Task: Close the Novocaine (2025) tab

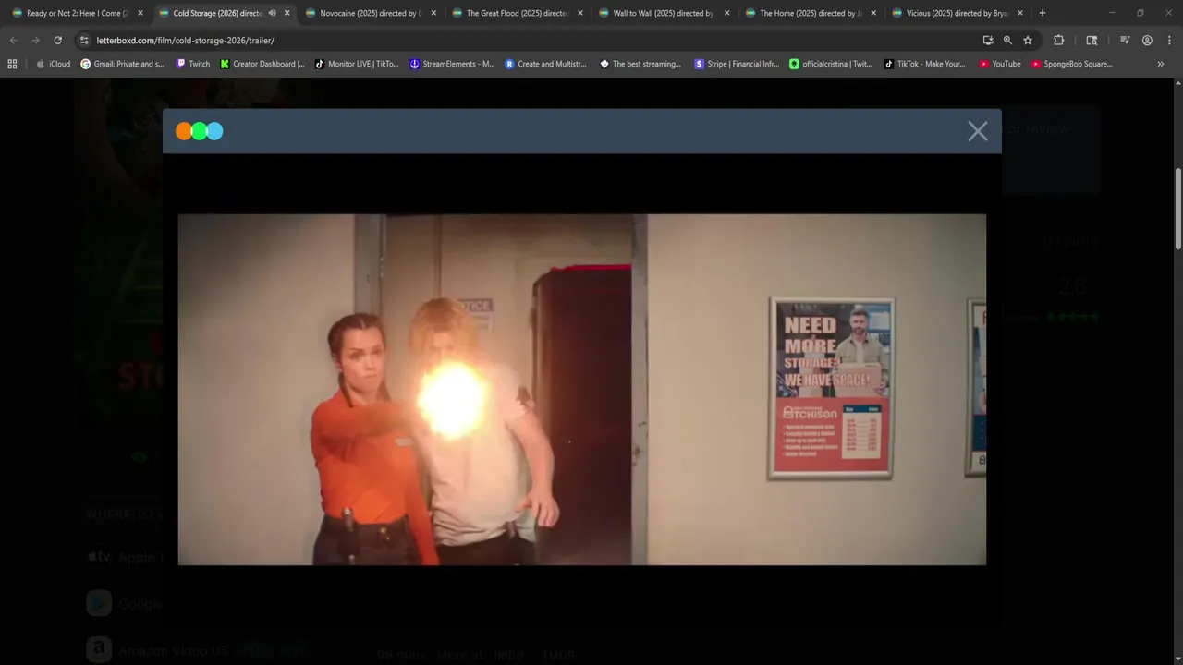Action: [433, 13]
